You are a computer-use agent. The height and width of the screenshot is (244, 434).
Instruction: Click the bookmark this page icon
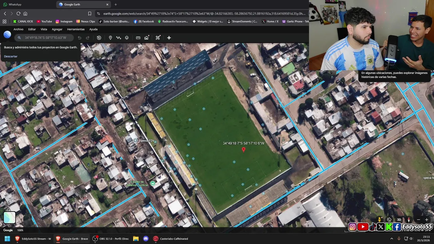[x=90, y=14]
